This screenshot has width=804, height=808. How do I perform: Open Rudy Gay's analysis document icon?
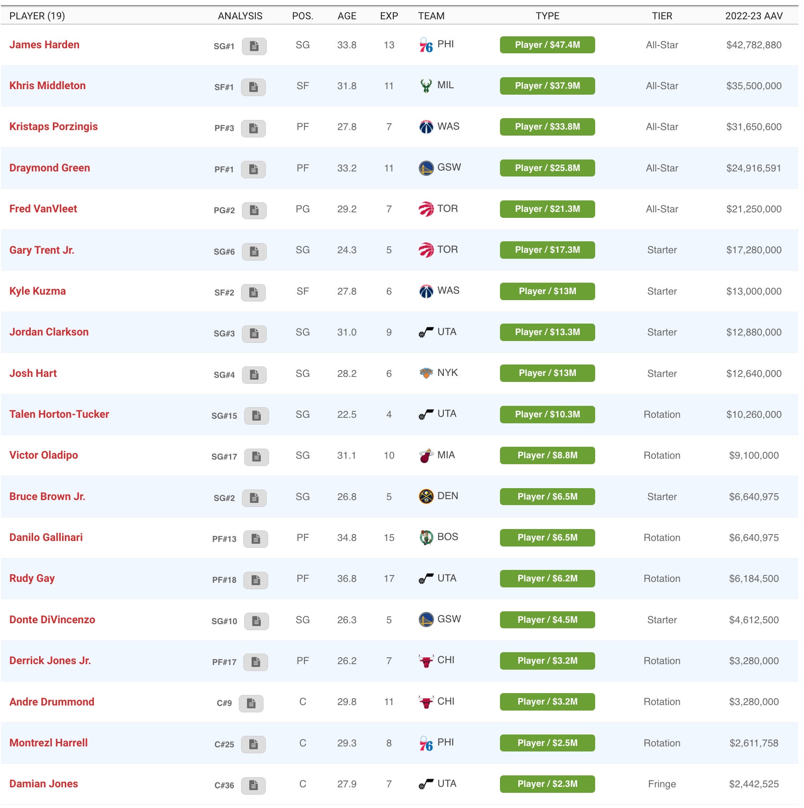click(255, 580)
